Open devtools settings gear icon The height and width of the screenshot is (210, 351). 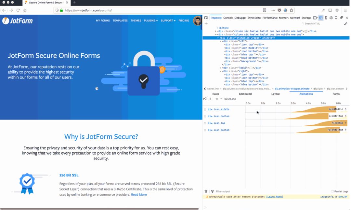coord(331,18)
